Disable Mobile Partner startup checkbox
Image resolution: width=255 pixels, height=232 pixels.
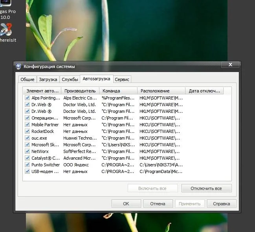(x=27, y=125)
